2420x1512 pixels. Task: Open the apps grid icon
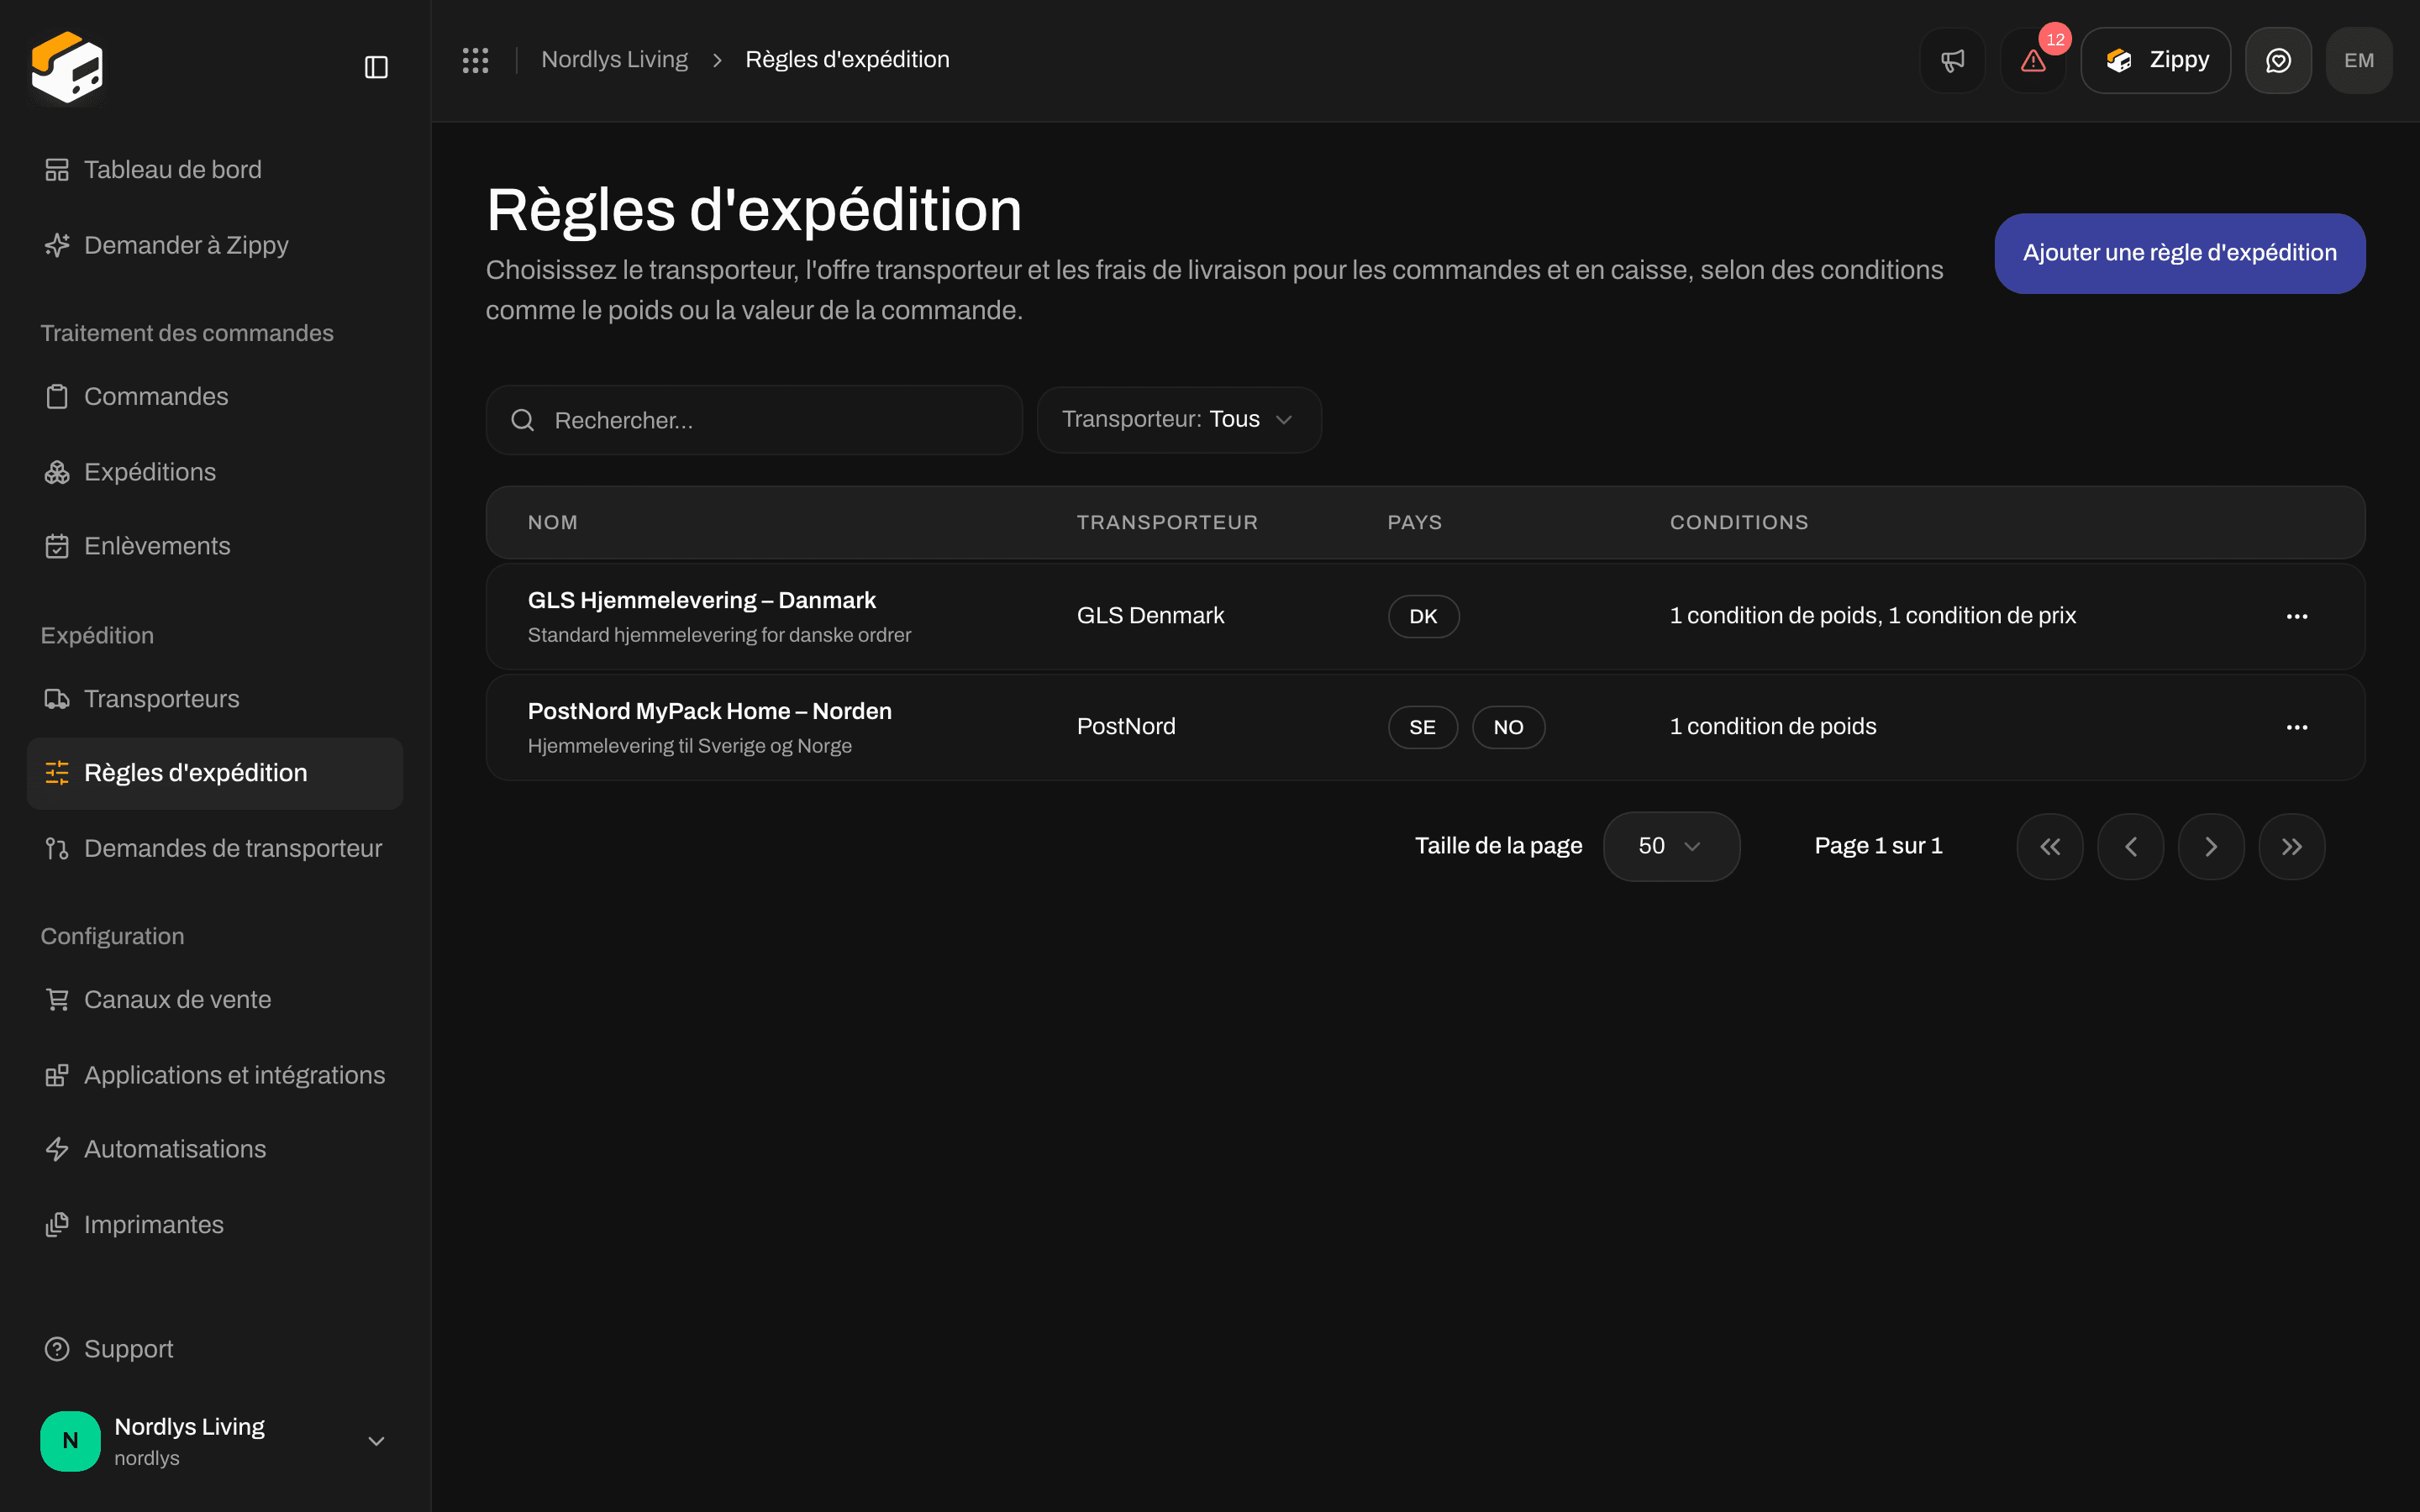click(475, 60)
